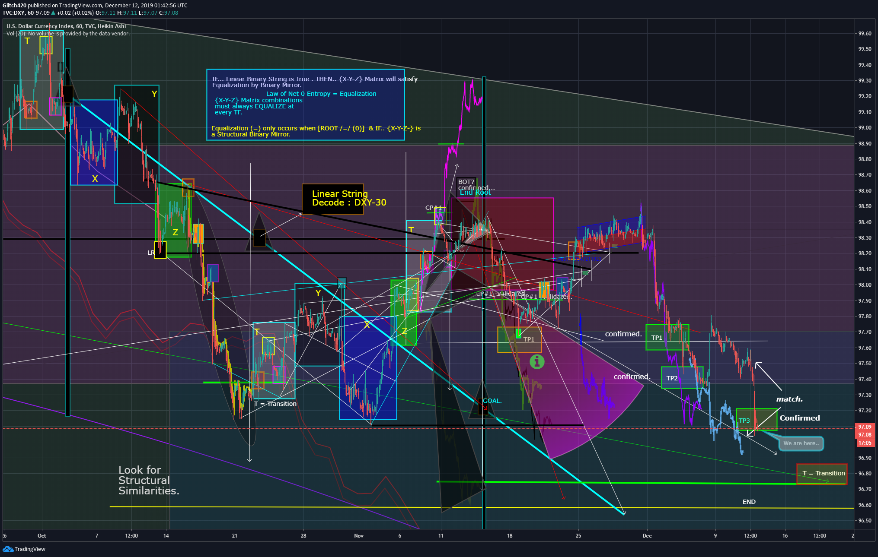Select the 'END' label above the yellow line

749,502
